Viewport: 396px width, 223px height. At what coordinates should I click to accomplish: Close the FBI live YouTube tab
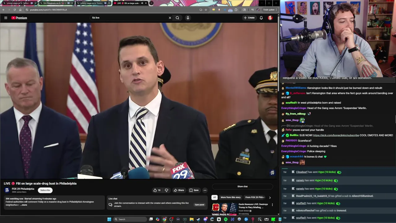pyautogui.click(x=146, y=3)
